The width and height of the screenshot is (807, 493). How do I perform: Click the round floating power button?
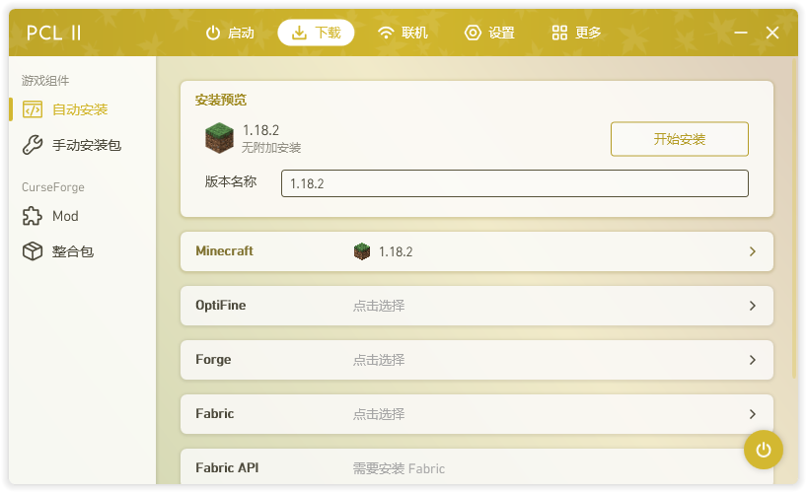point(764,450)
